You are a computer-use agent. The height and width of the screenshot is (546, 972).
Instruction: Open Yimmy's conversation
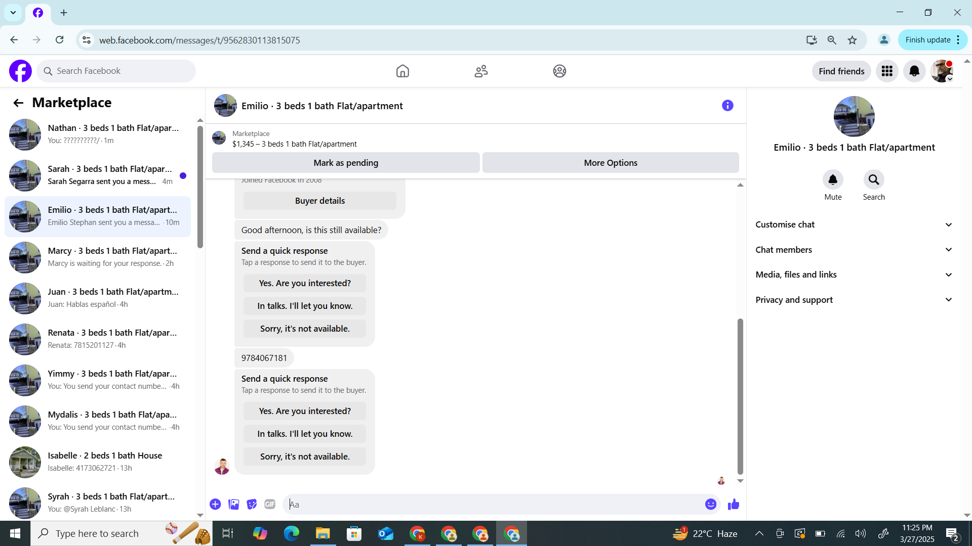pos(98,380)
